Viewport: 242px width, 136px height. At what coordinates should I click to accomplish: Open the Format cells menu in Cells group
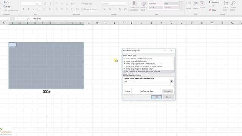202,5
